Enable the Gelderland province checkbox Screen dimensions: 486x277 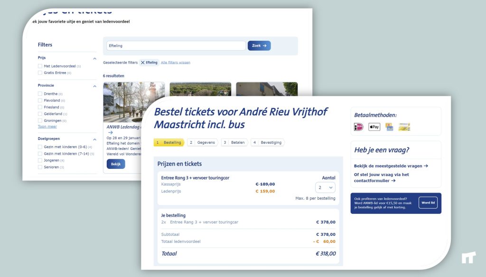pos(40,114)
